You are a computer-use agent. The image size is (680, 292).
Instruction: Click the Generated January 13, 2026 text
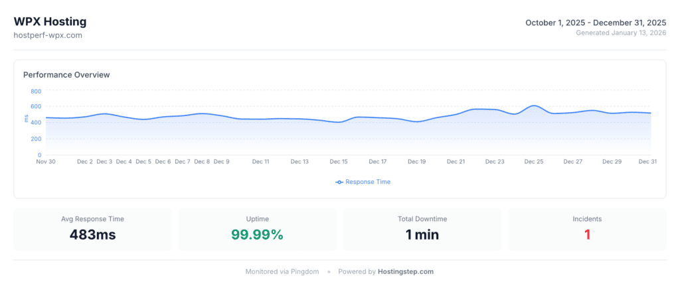(621, 33)
